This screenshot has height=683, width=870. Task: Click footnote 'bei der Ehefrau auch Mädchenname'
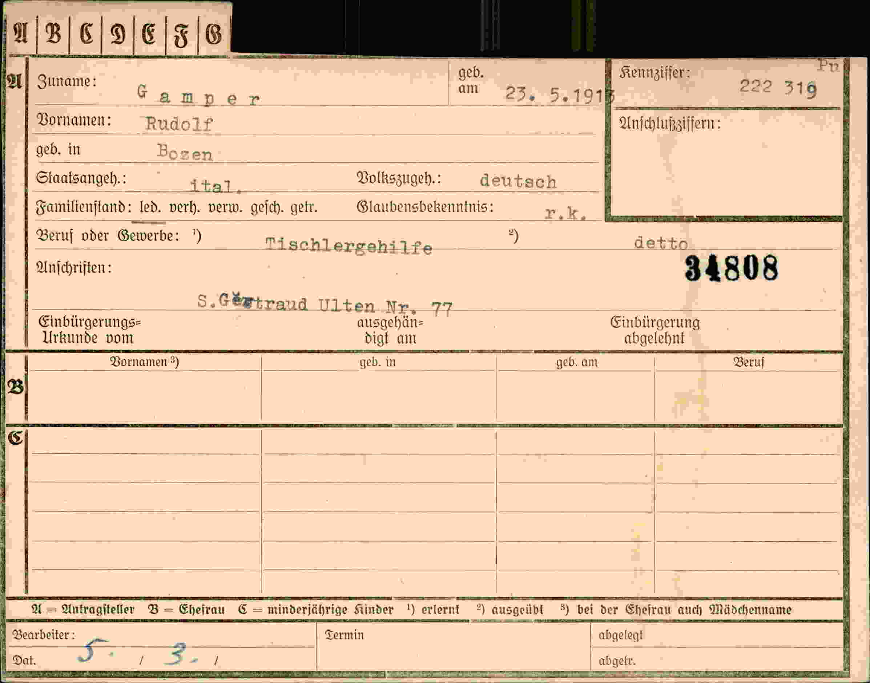point(684,610)
